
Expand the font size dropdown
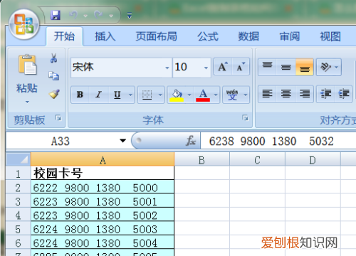(x=206, y=68)
